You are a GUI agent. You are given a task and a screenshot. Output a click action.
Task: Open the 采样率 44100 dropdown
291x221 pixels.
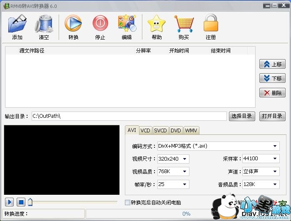(261, 159)
